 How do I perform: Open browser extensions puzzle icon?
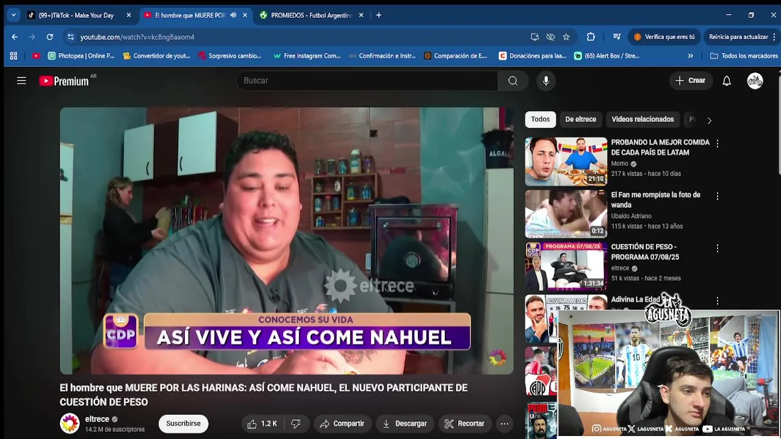(591, 37)
